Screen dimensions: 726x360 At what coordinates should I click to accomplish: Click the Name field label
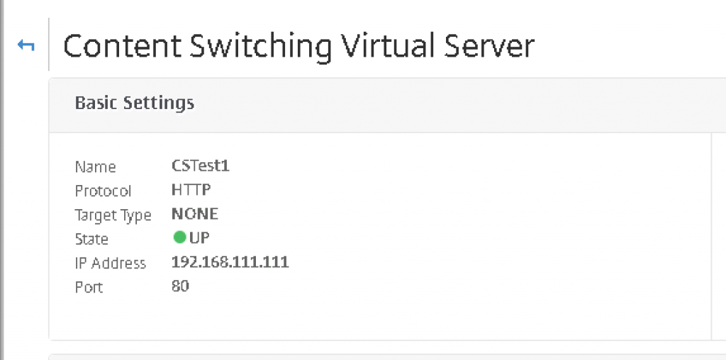(96, 167)
